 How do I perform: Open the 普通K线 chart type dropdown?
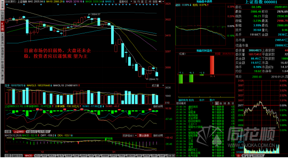(126, 2)
